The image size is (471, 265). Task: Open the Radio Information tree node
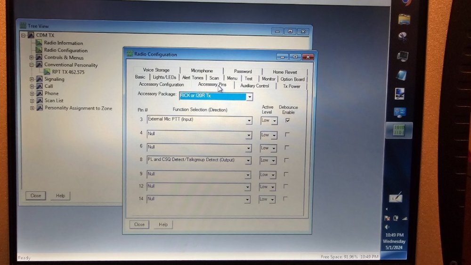point(63,43)
